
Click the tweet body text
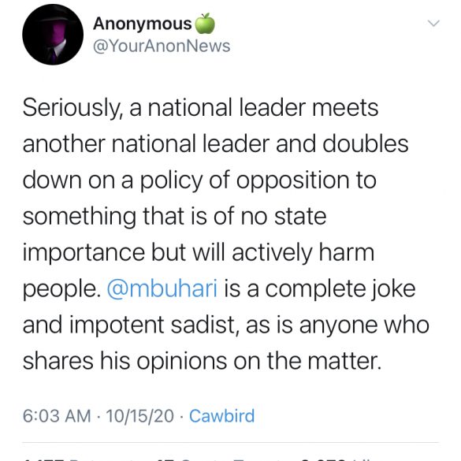[226, 234]
